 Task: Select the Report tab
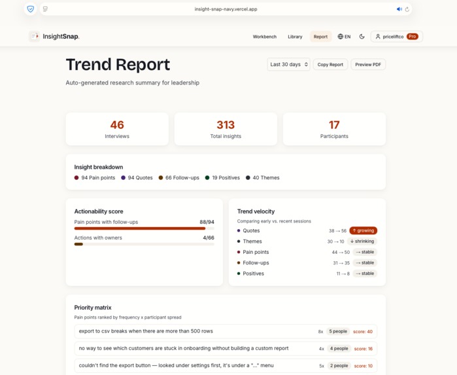click(x=320, y=37)
